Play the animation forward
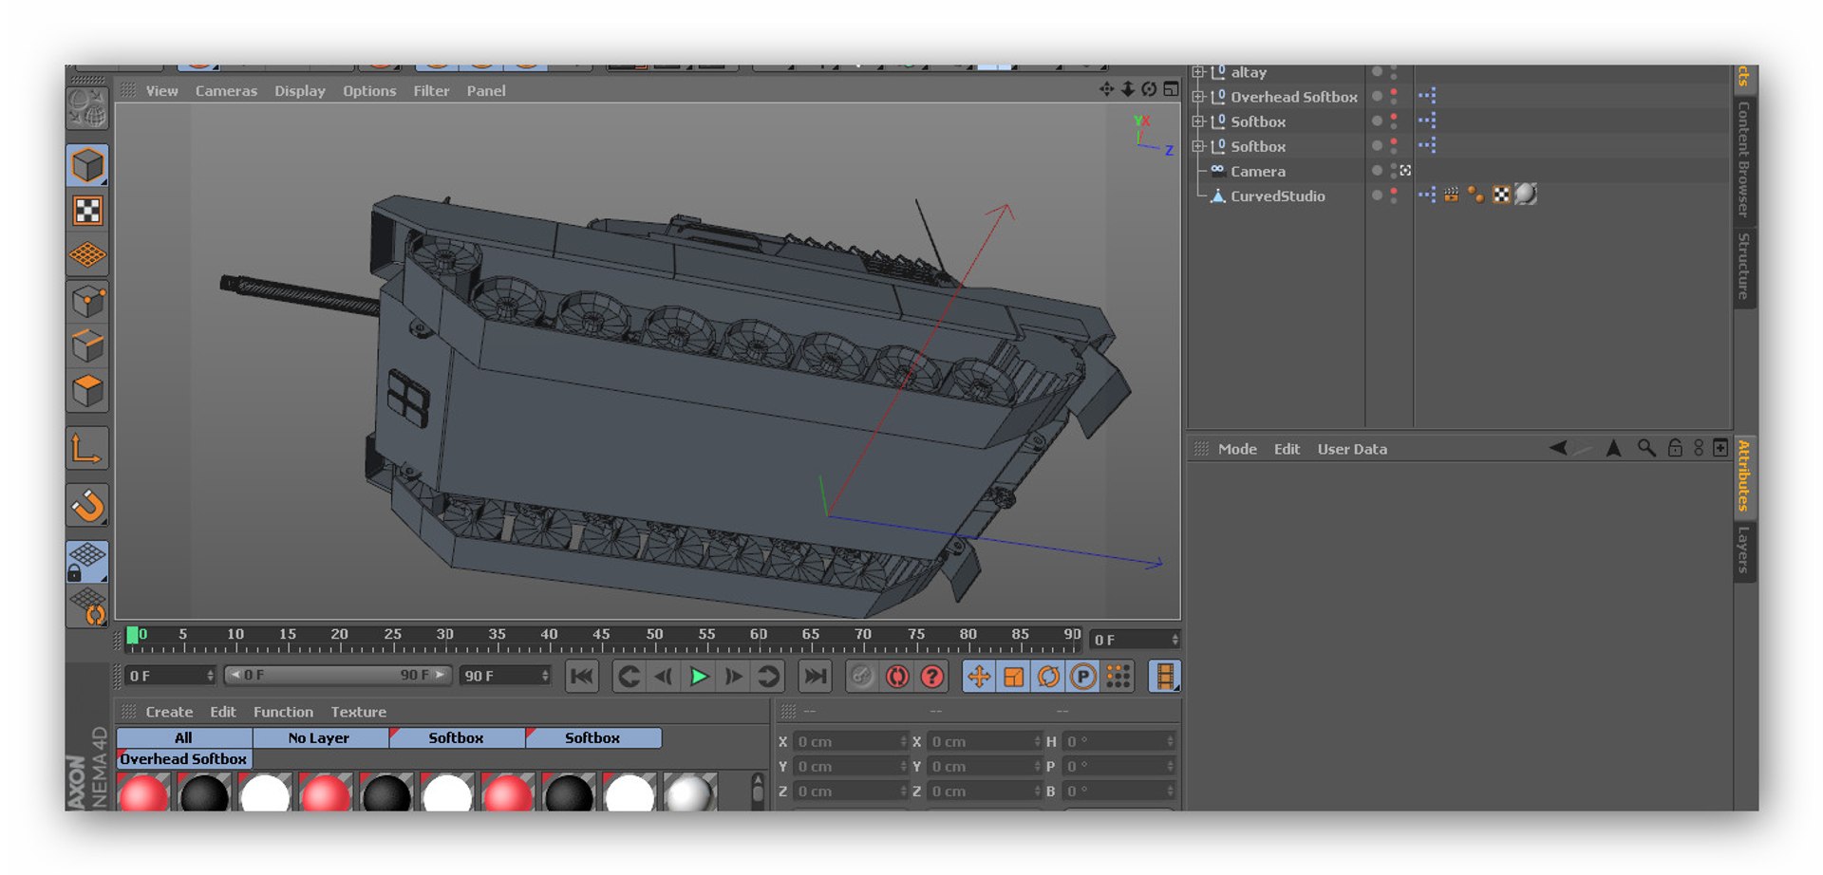 tap(700, 677)
